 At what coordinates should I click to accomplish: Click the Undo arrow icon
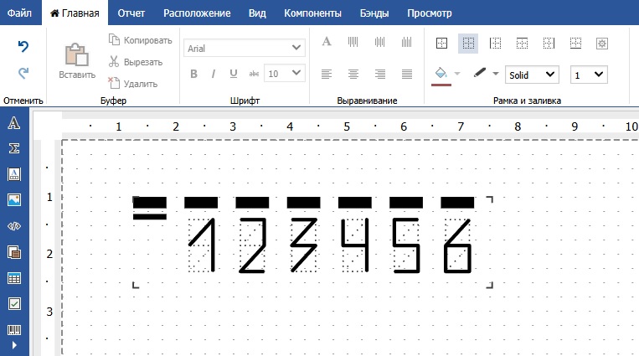[x=23, y=47]
